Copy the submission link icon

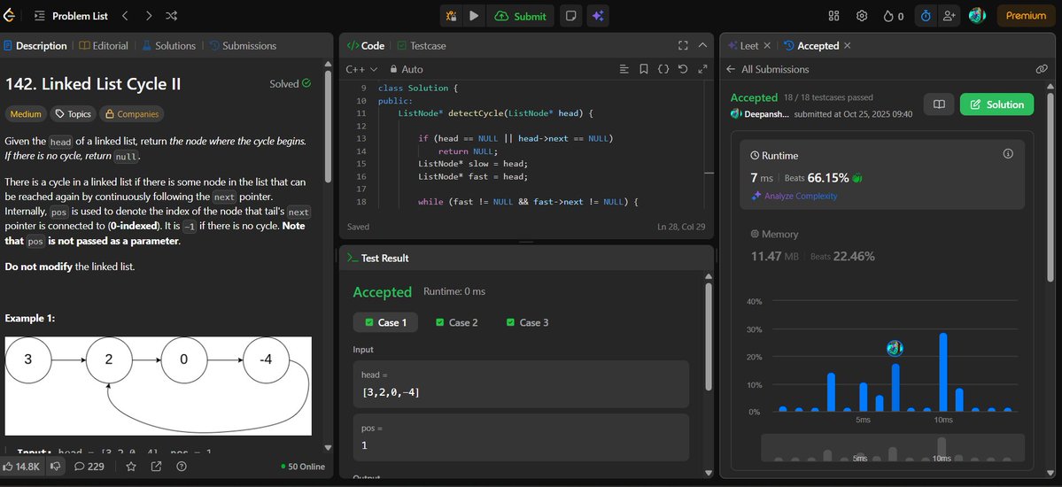click(1042, 69)
